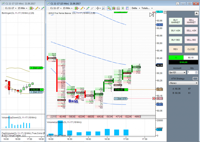Viewport: 200px width, 142px height.
Task: Open the ATM Strategy <None> dropdown
Action: pyautogui.click(x=183, y=83)
